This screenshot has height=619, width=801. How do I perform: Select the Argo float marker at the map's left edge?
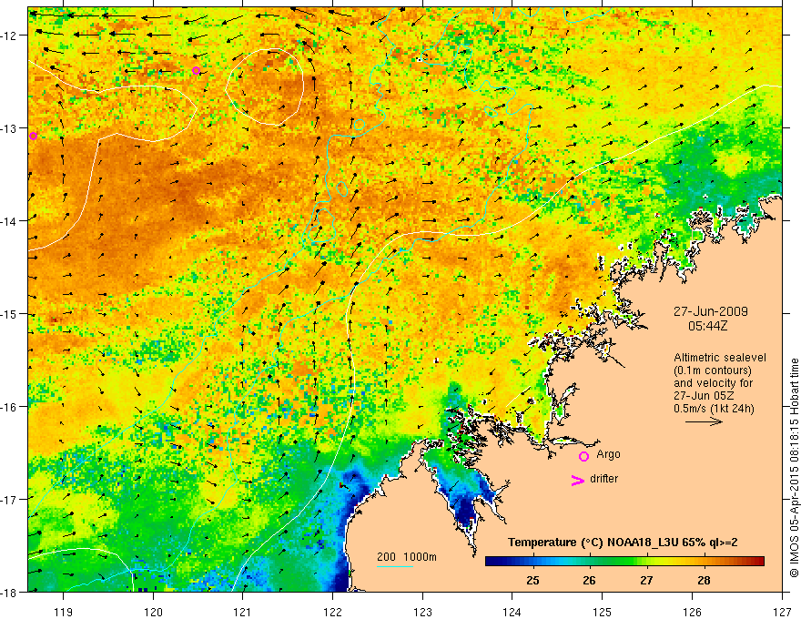33,136
